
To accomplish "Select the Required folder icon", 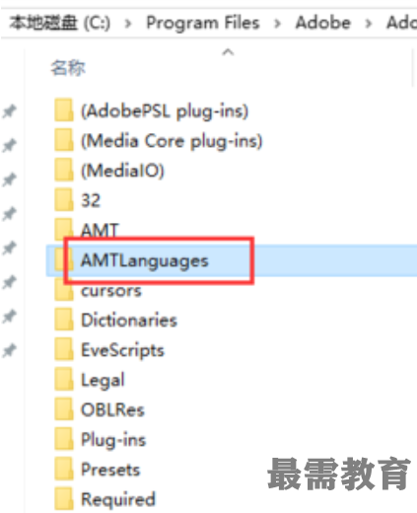I will tap(64, 499).
